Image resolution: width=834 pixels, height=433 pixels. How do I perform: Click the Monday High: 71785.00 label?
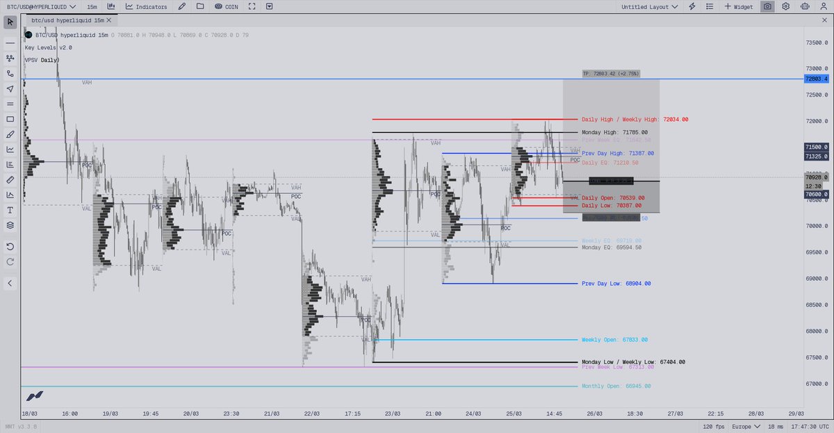(x=614, y=132)
